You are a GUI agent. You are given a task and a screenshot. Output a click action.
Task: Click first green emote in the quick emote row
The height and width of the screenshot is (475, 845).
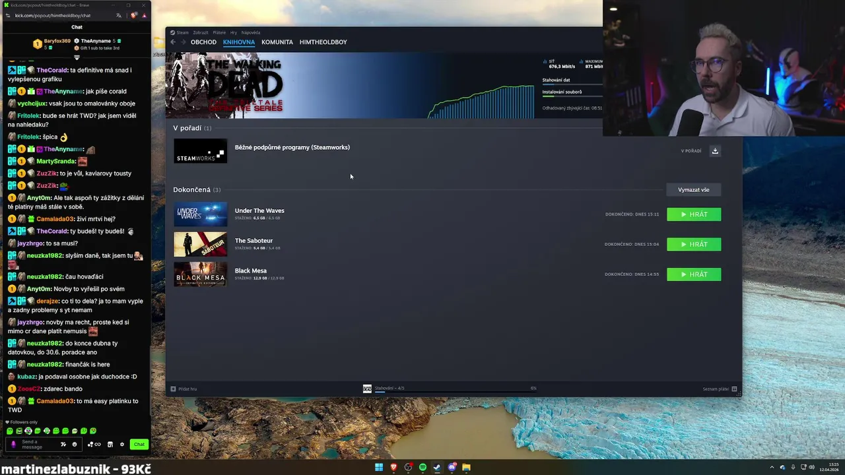click(10, 431)
